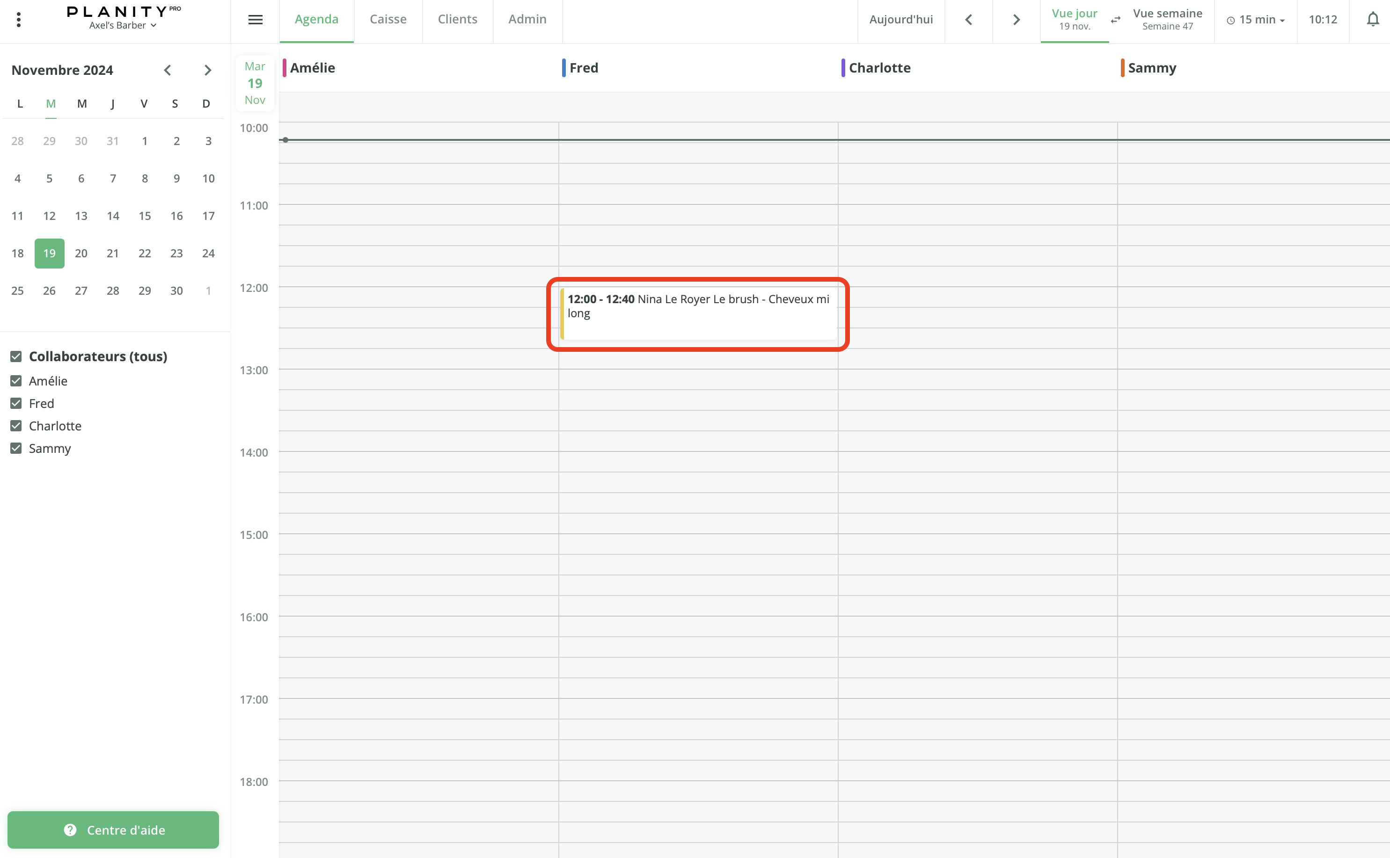Go to previous day in agenda toolbar
Viewport: 1390px width, 858px height.
pyautogui.click(x=969, y=20)
